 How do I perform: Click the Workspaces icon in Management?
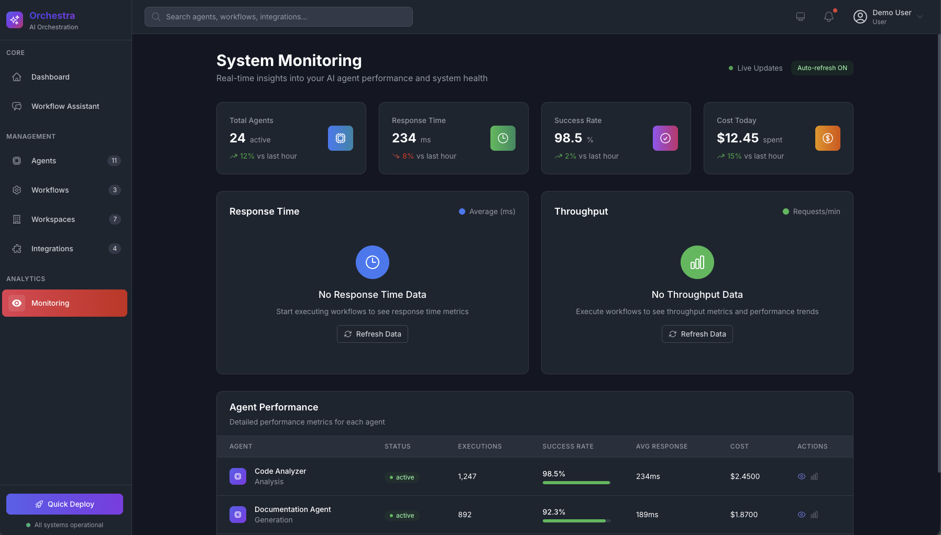(x=17, y=219)
